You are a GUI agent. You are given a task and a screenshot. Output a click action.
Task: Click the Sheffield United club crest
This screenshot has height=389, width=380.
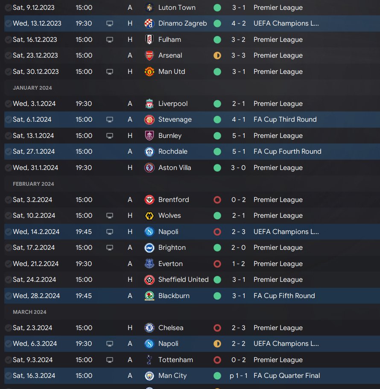(x=149, y=280)
